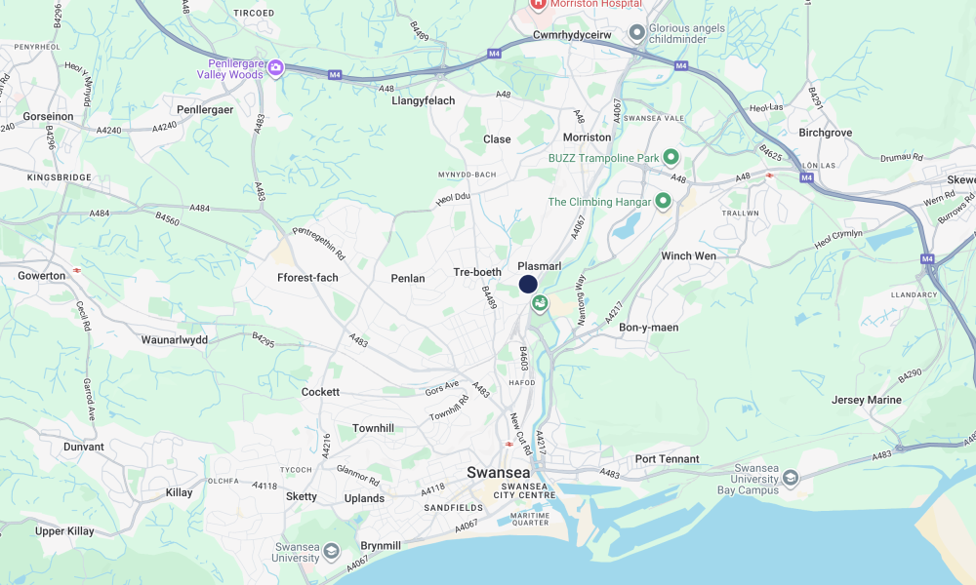Select the BUZZ Trampoline Park green pin
This screenshot has height=585, width=976.
point(671,157)
